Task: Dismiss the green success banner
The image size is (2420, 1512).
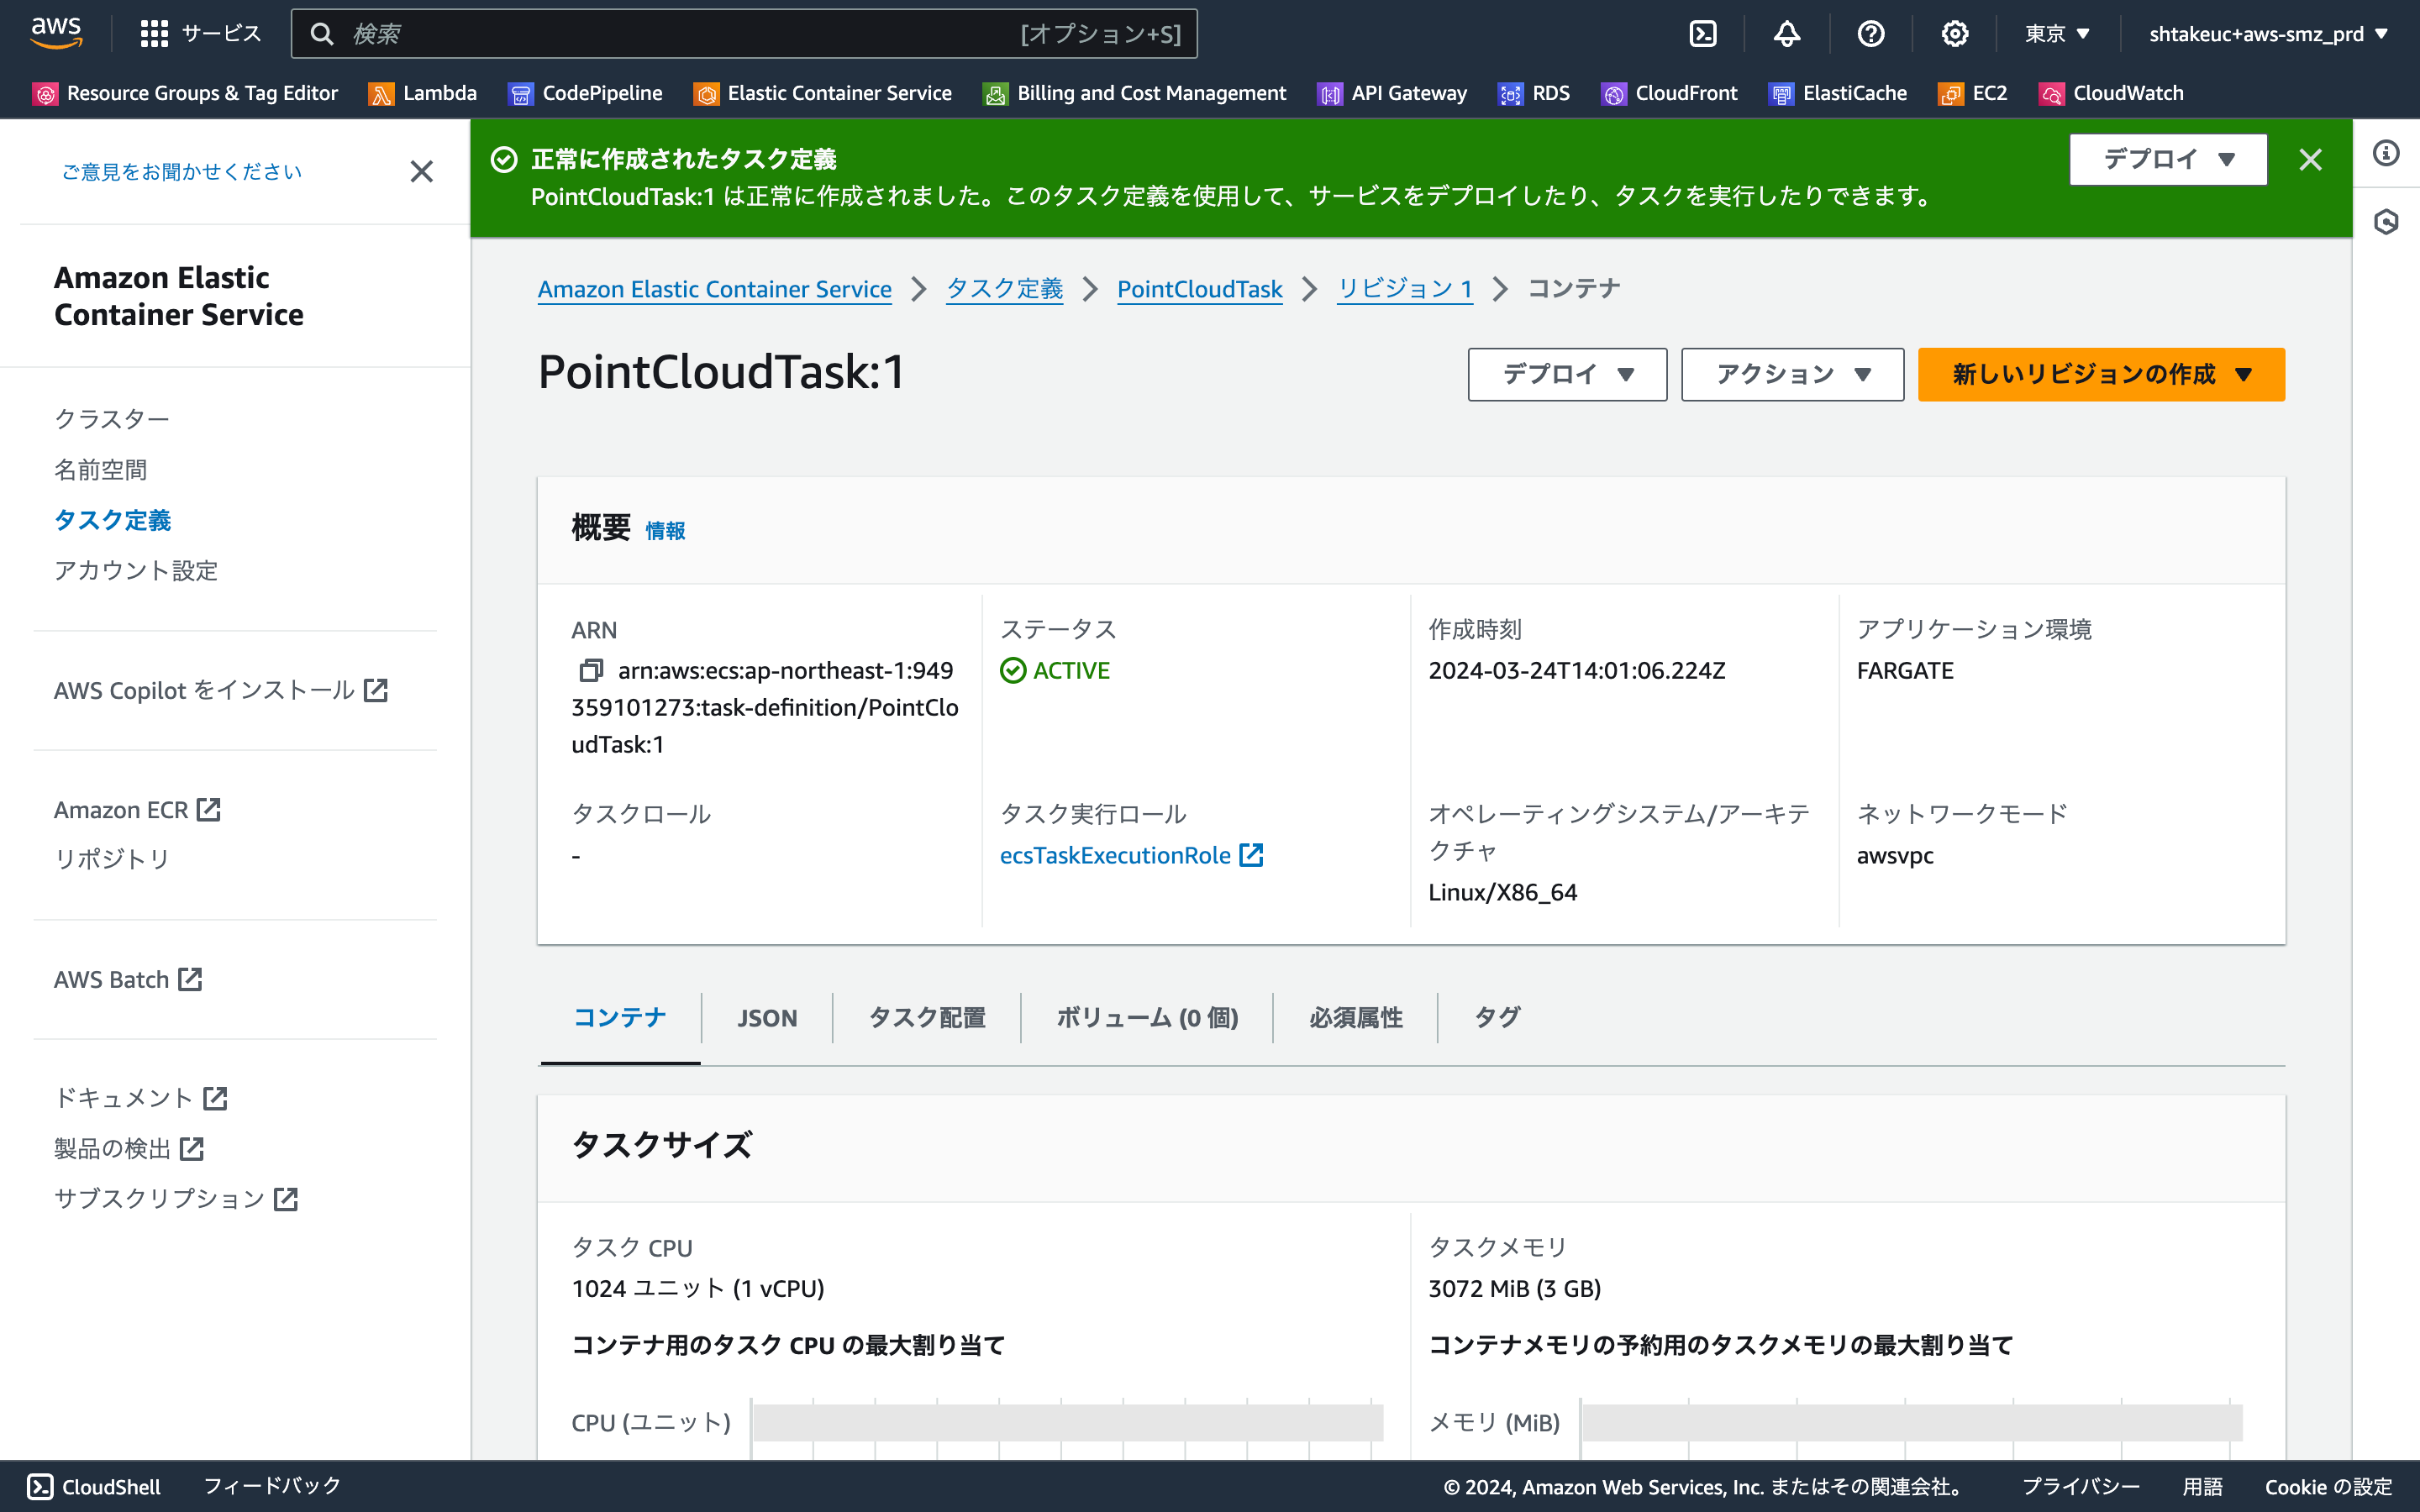Action: pyautogui.click(x=2310, y=159)
